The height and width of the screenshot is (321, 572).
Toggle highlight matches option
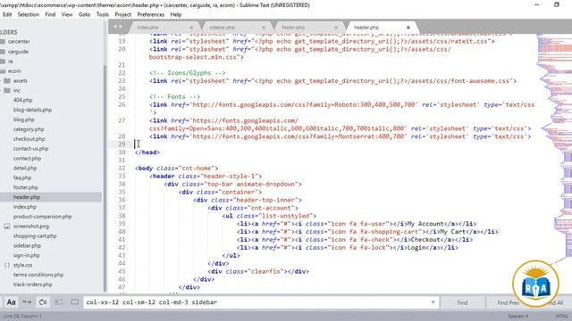pos(75,302)
